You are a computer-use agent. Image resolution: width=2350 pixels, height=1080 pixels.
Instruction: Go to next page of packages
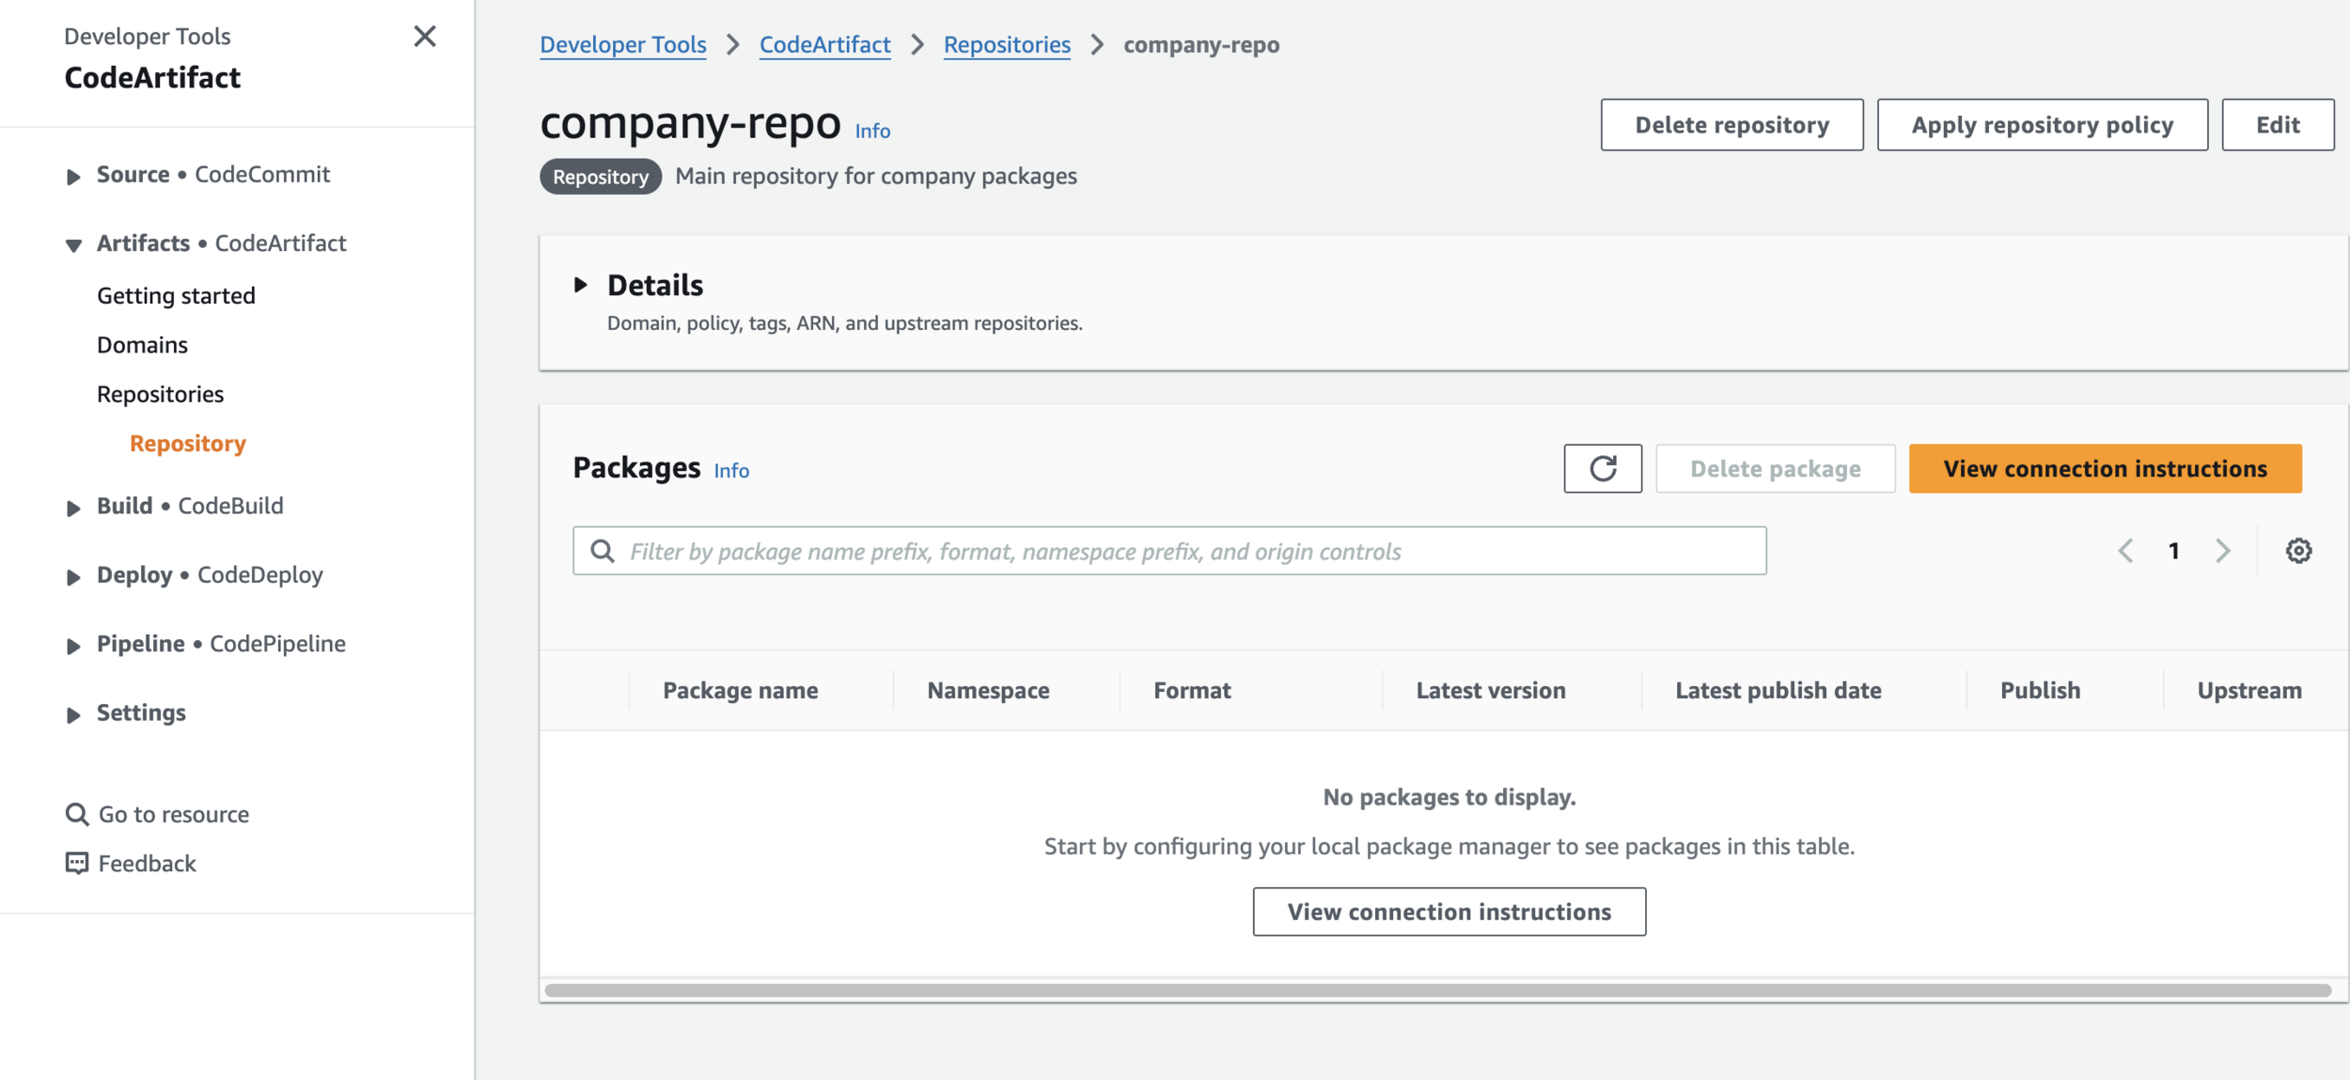(x=2222, y=551)
